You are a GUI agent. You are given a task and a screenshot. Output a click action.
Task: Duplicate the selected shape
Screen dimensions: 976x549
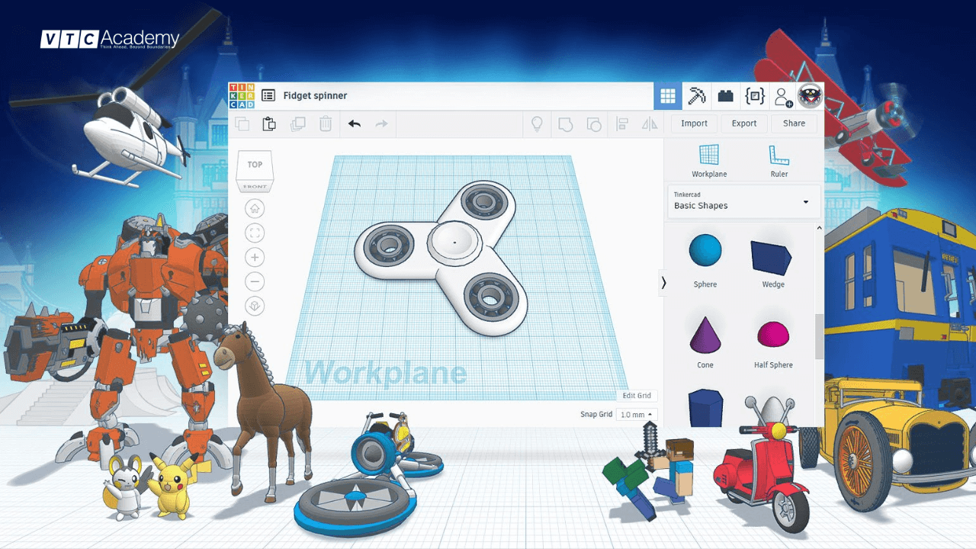pyautogui.click(x=297, y=124)
